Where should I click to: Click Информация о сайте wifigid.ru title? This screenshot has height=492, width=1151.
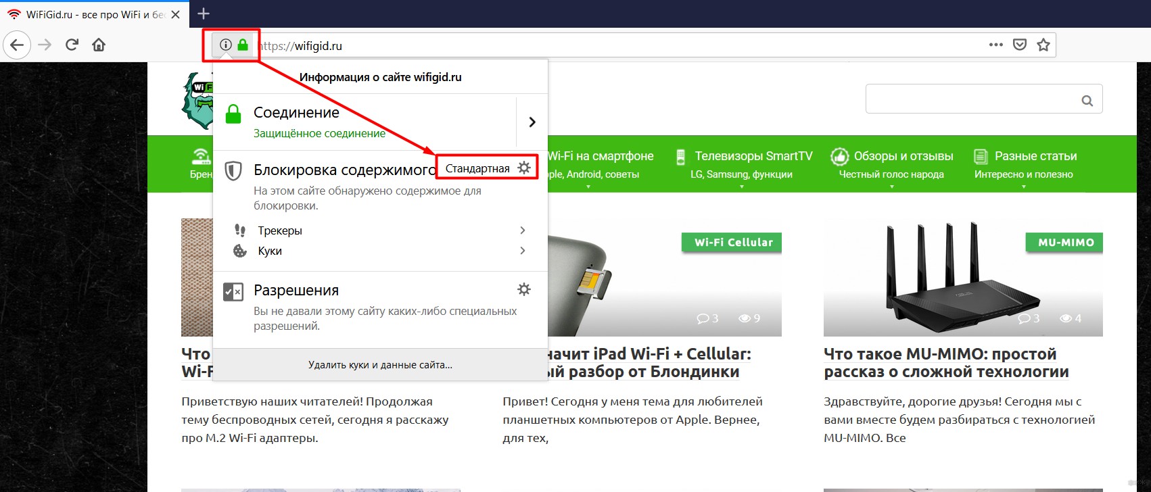[381, 77]
